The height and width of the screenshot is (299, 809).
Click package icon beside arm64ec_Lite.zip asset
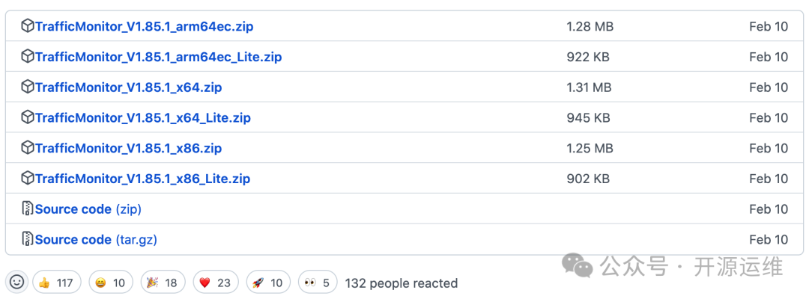tap(28, 57)
